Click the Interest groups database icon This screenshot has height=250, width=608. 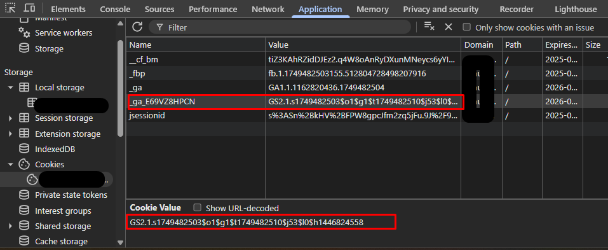pos(24,211)
